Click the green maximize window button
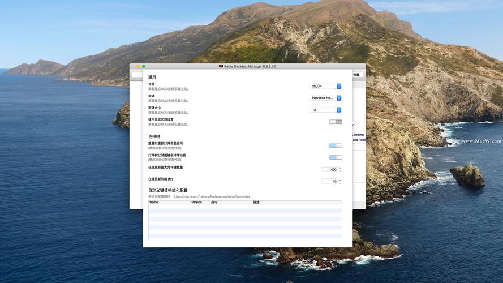Image resolution: width=503 pixels, height=283 pixels. point(143,66)
